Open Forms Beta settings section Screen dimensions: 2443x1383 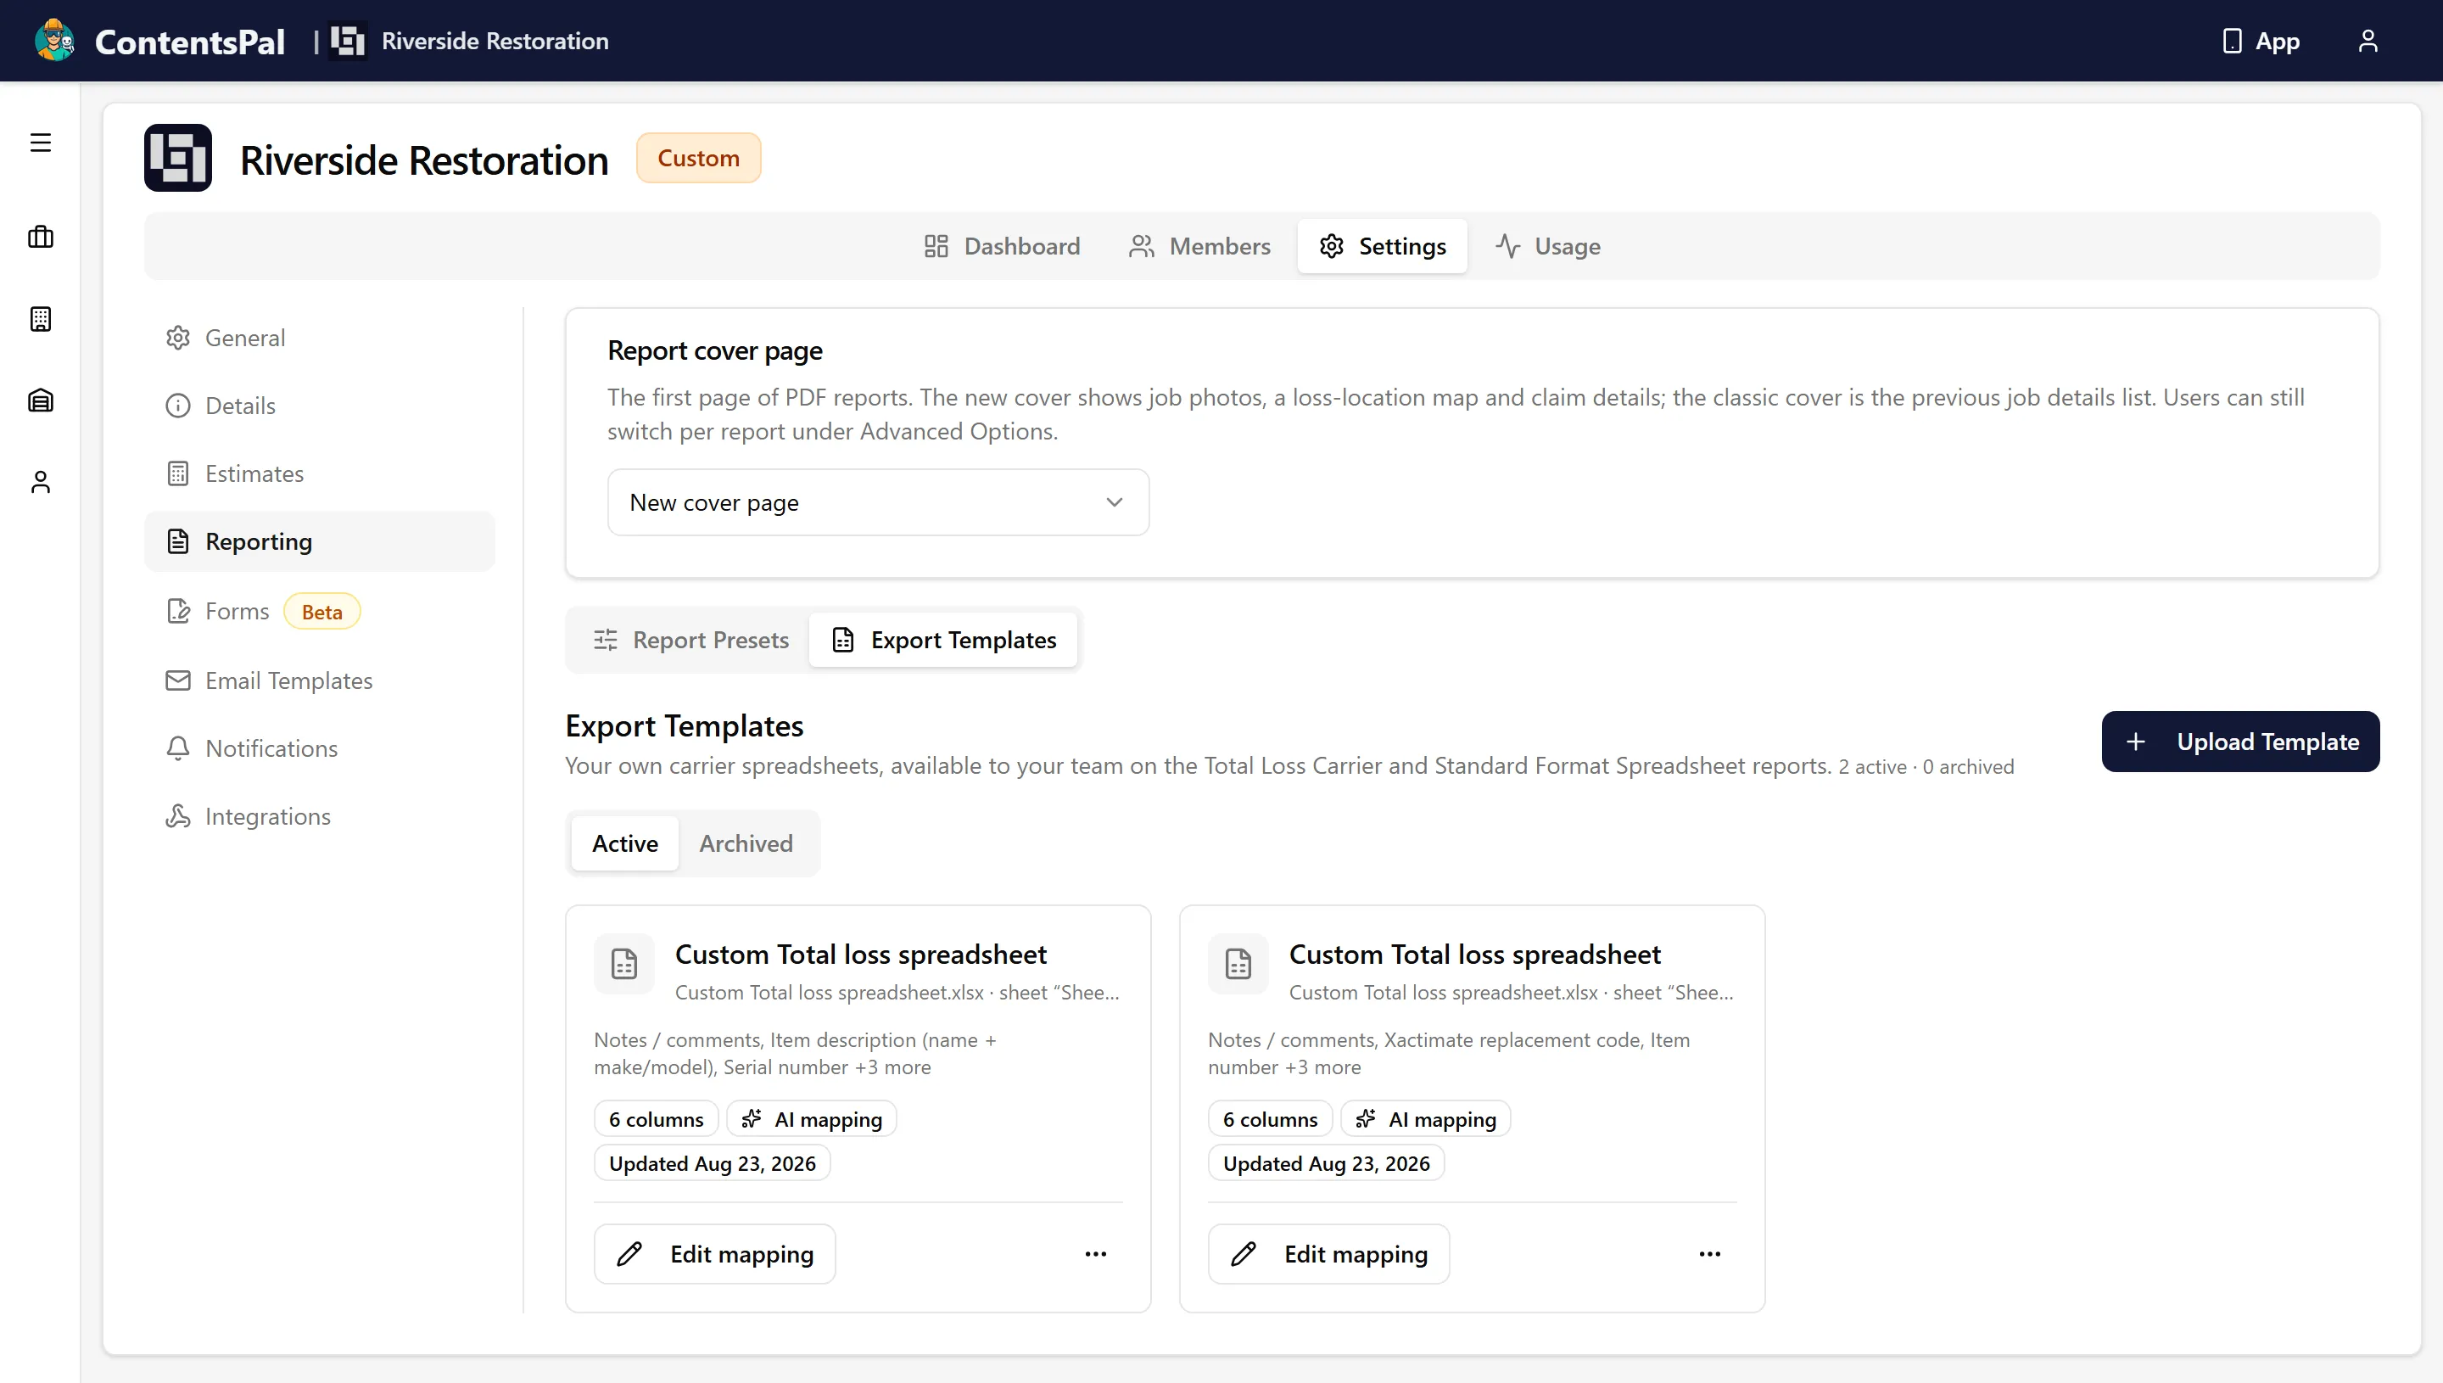pos(320,612)
